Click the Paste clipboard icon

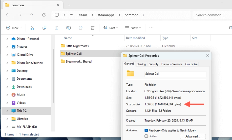[56, 28]
